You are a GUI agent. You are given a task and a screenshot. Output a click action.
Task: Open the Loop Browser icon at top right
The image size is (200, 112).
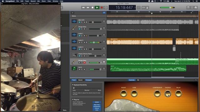pyautogui.click(x=192, y=7)
